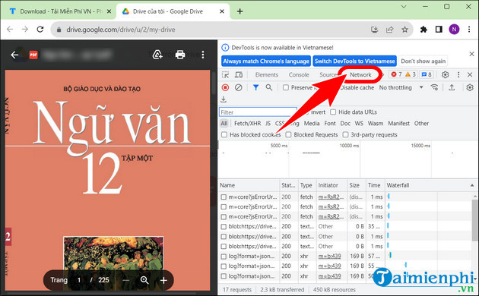Click the browser forward arrow
Image resolution: width=479 pixels, height=296 pixels.
point(25,30)
